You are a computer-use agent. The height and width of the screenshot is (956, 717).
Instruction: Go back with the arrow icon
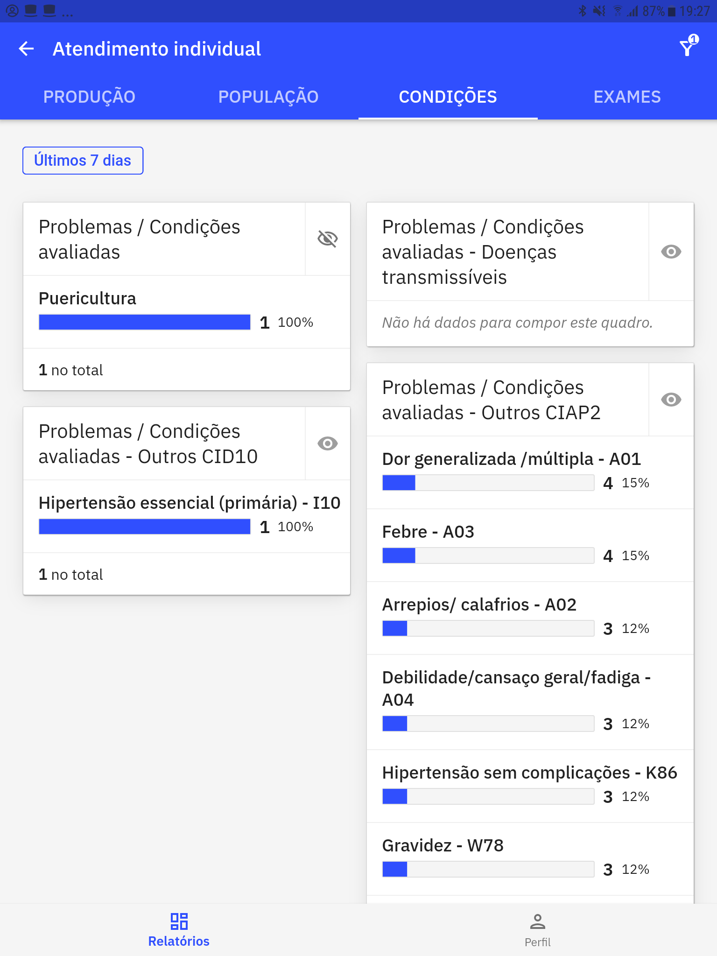coord(27,49)
